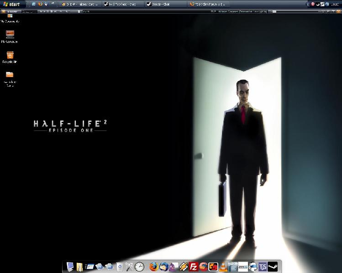342x273 pixels.
Task: Click the system tray clock
Action: pos(336,4)
